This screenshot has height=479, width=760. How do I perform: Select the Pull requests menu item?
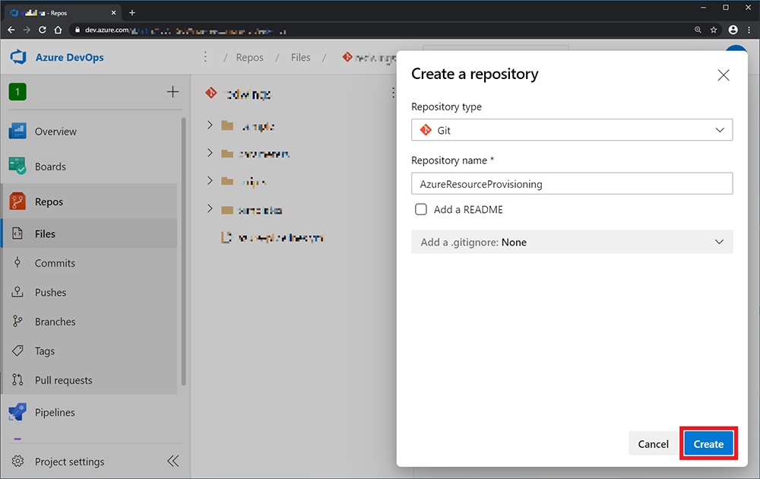64,380
